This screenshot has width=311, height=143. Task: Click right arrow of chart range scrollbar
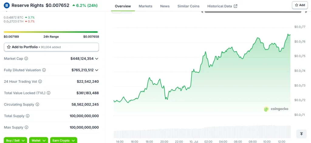click(x=306, y=12)
